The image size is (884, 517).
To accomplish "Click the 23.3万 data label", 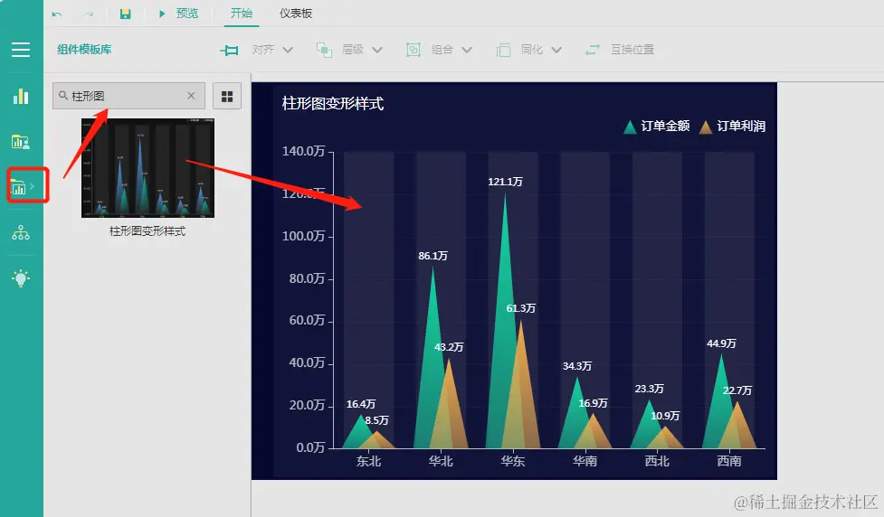I will [x=650, y=390].
